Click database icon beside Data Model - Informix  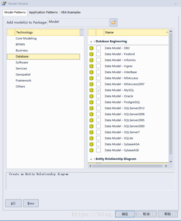click(91, 60)
